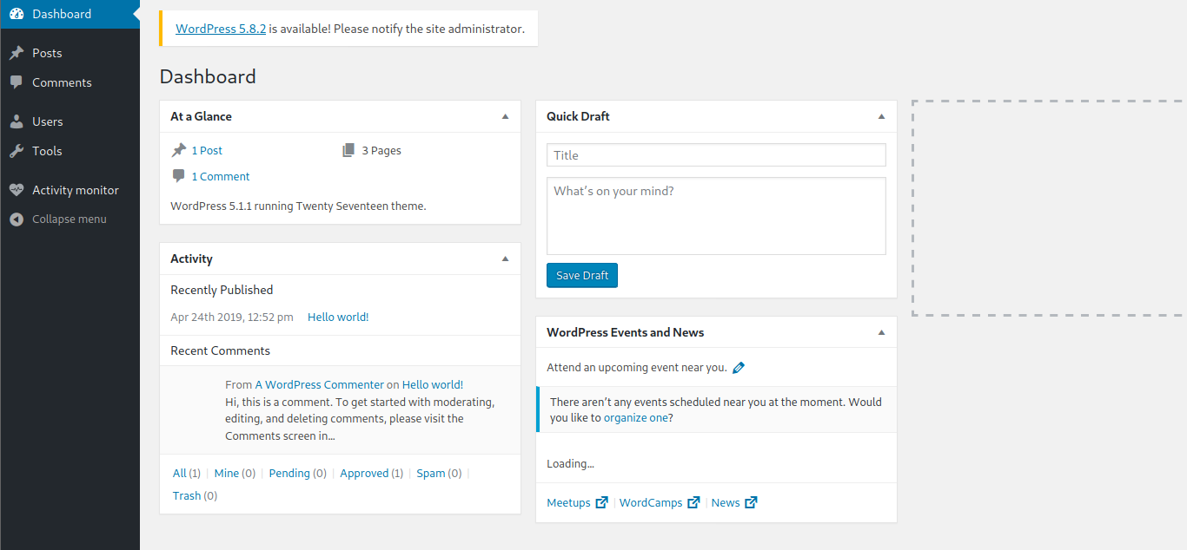The width and height of the screenshot is (1187, 550).
Task: Click the Activity monitor heartbeat icon
Action: pos(17,190)
